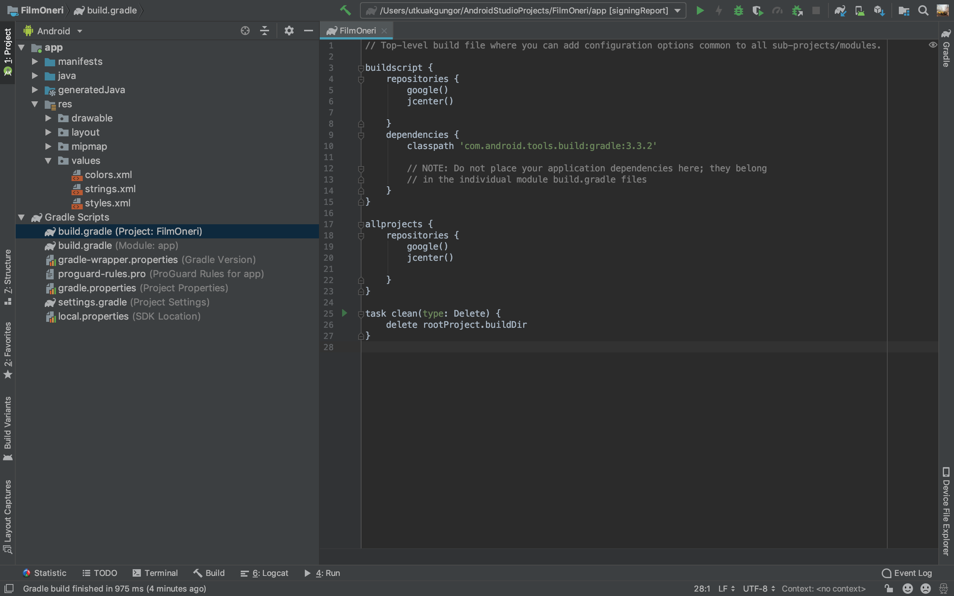The height and width of the screenshot is (596, 954).
Task: Open the AVD Manager icon
Action: point(860,11)
